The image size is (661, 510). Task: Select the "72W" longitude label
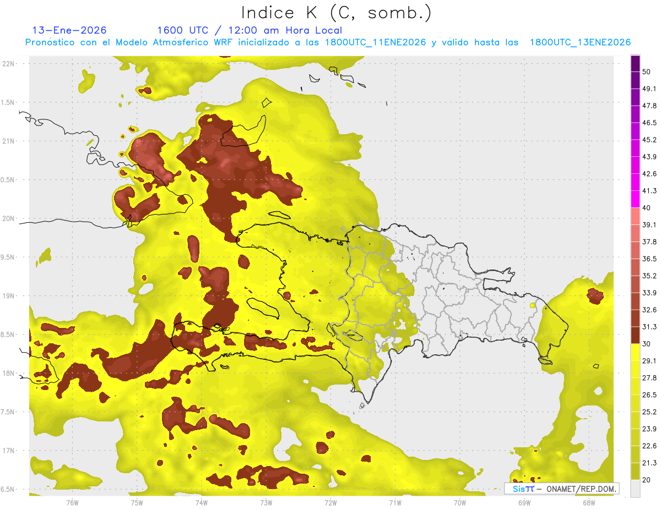click(x=330, y=502)
